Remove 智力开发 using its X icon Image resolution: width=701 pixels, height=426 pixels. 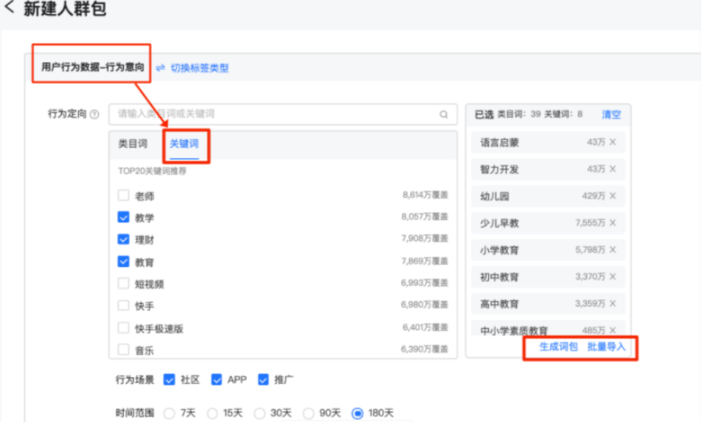[613, 169]
